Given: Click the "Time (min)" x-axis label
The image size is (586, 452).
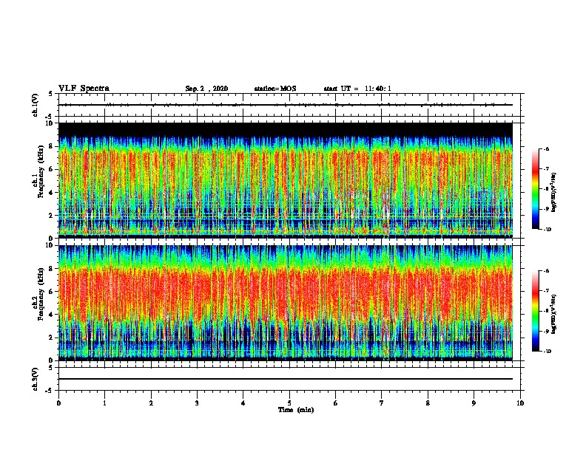Looking at the screenshot, I should [x=296, y=410].
